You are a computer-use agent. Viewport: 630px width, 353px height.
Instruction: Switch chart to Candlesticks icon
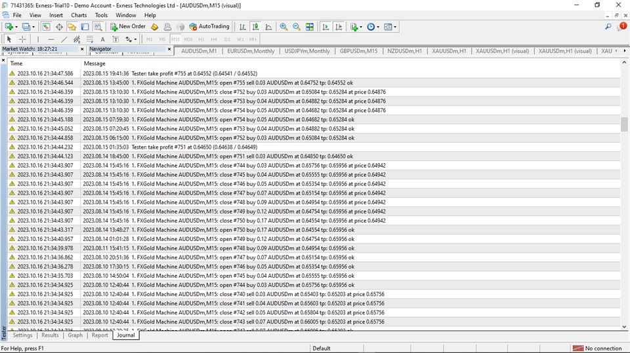point(255,27)
